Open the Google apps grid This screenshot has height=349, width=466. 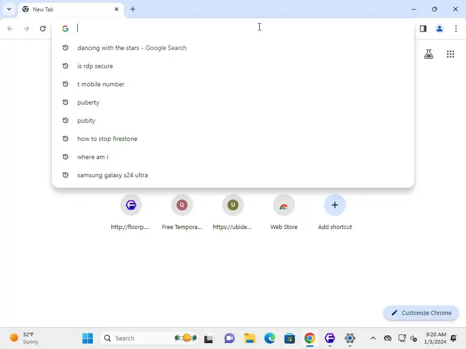point(451,54)
